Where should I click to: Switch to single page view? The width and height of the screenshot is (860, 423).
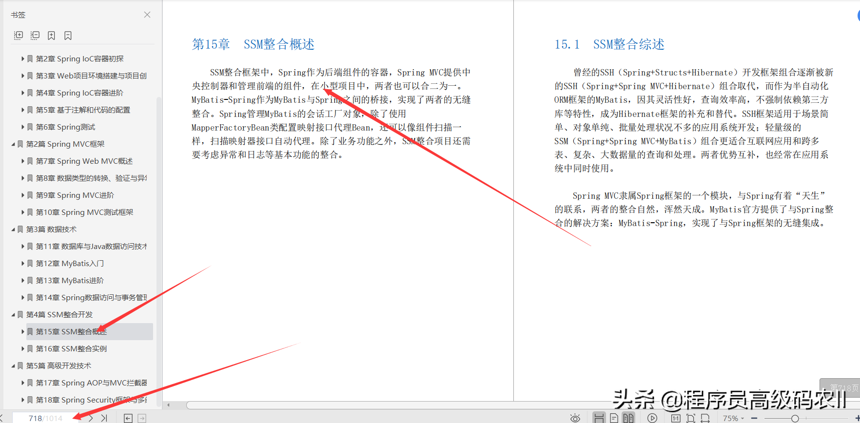(614, 418)
